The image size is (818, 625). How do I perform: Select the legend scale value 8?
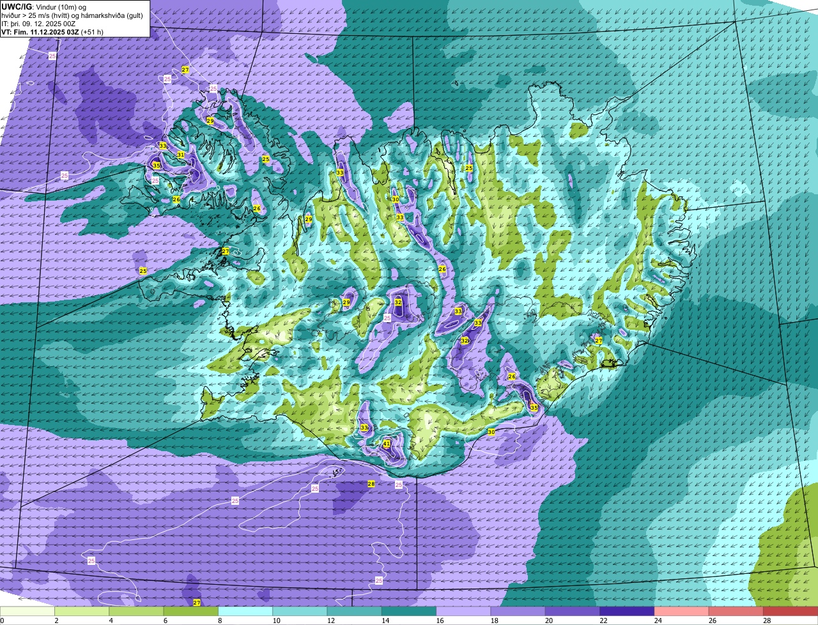pos(219,620)
